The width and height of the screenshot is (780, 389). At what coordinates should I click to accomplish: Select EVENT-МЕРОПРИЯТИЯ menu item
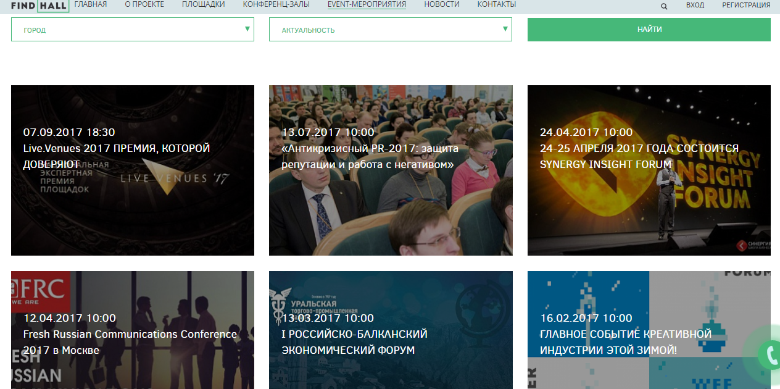tap(367, 4)
